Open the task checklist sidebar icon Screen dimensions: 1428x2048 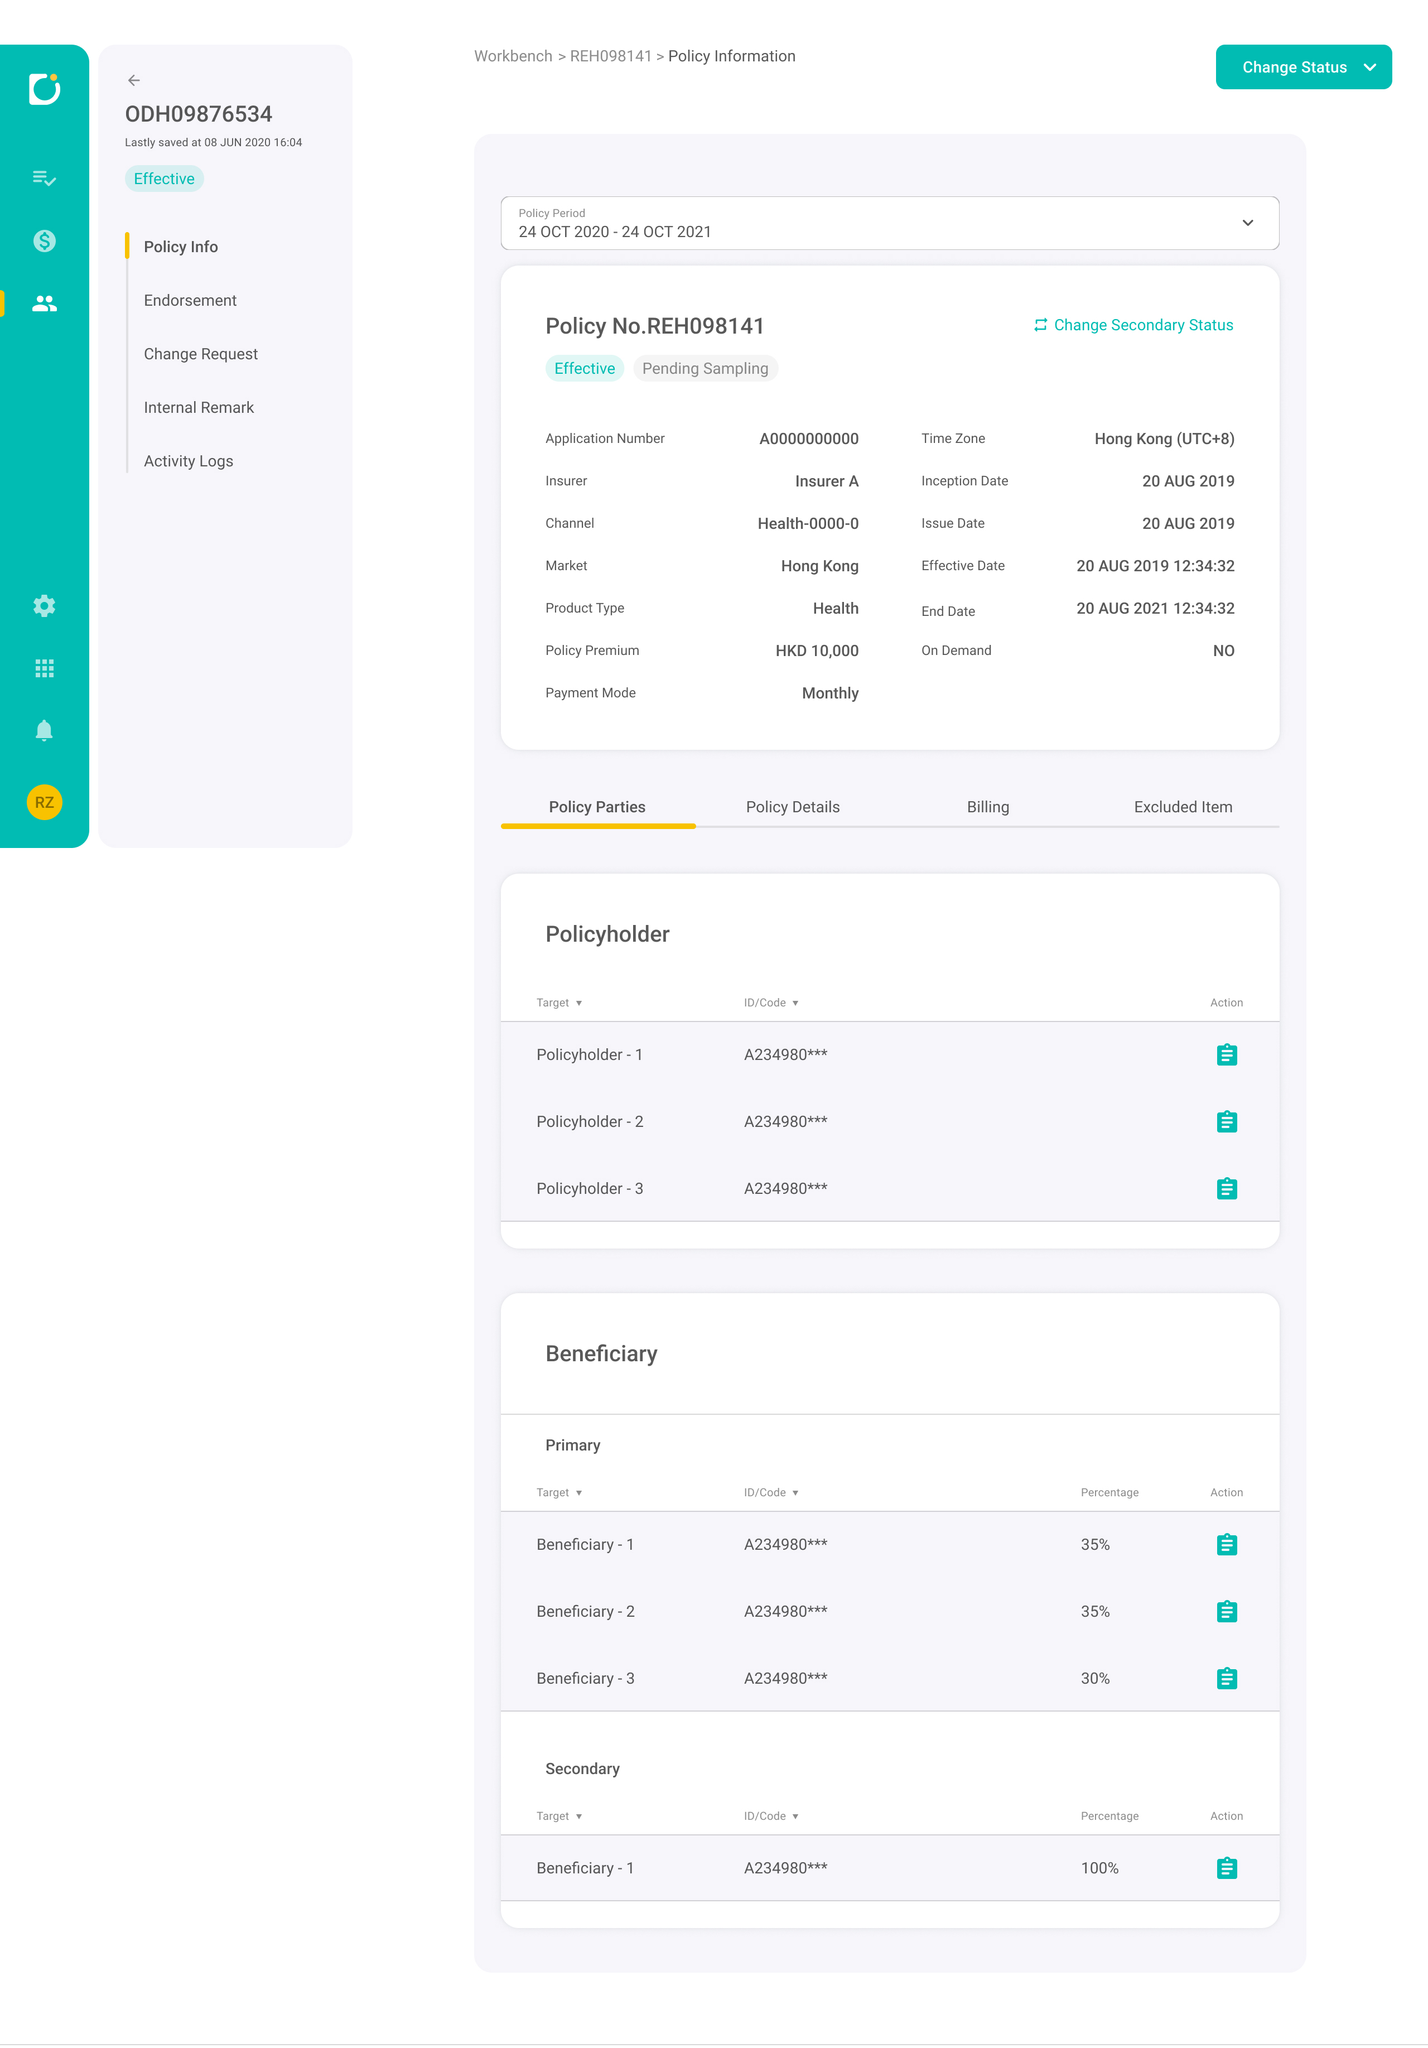[44, 179]
